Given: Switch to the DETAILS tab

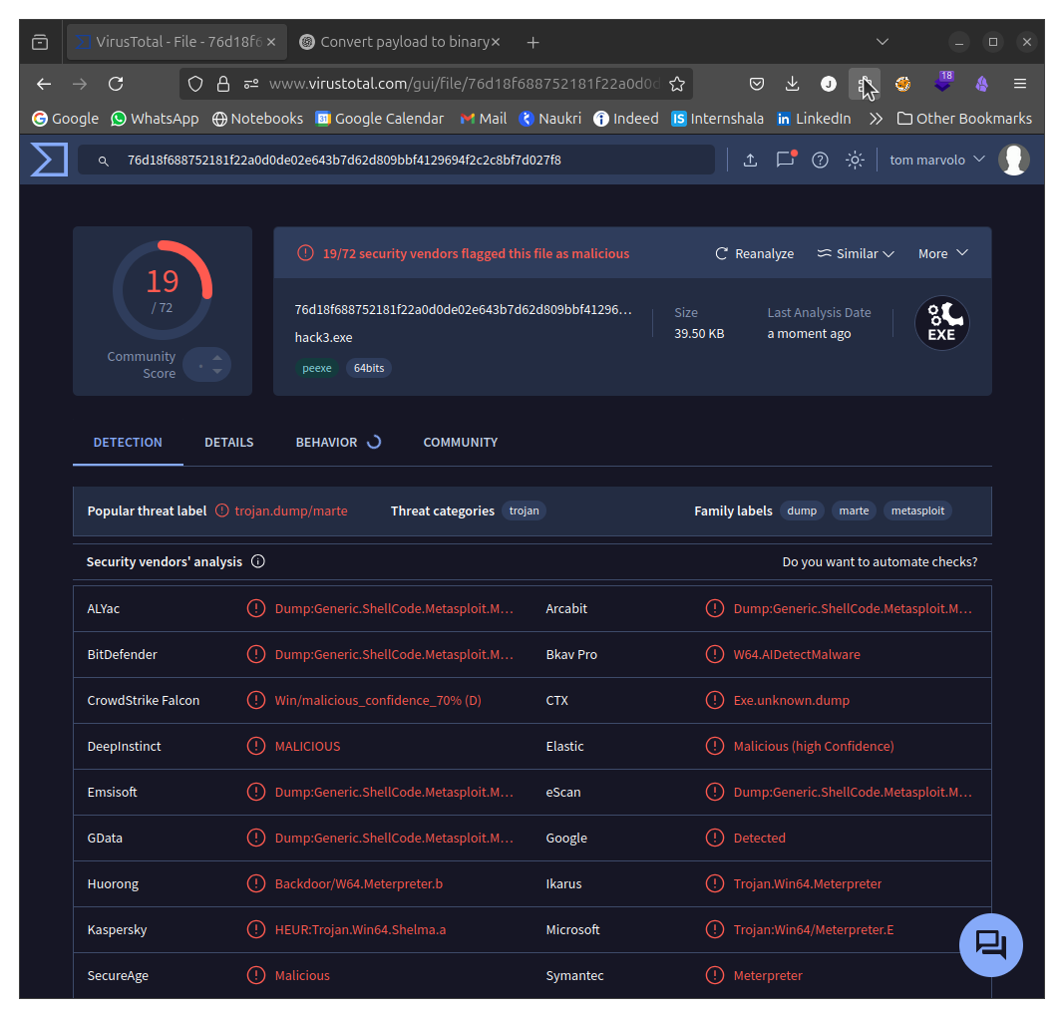Looking at the screenshot, I should pyautogui.click(x=228, y=443).
